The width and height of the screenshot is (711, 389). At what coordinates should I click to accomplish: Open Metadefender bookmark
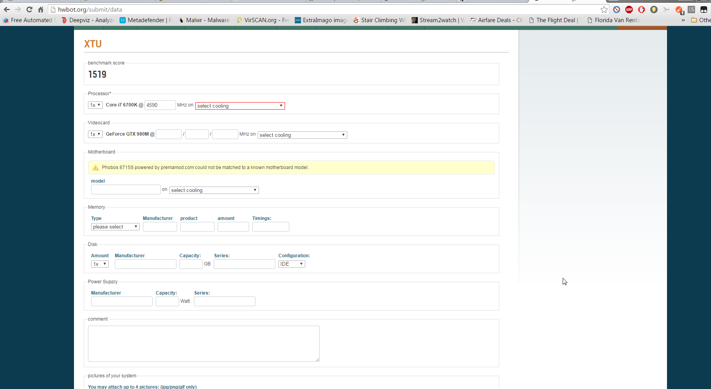click(146, 20)
